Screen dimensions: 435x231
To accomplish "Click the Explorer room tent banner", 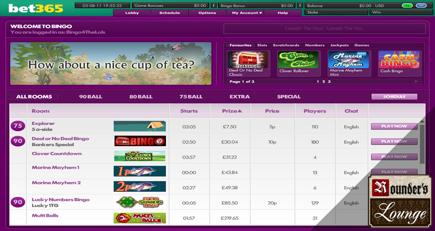I will point(140,126).
